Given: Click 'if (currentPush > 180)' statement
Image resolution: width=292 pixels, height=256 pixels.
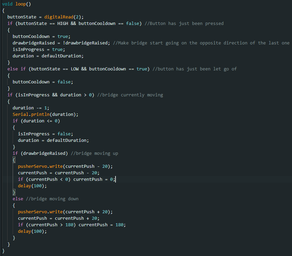Looking at the screenshot, I should pos(47,225).
